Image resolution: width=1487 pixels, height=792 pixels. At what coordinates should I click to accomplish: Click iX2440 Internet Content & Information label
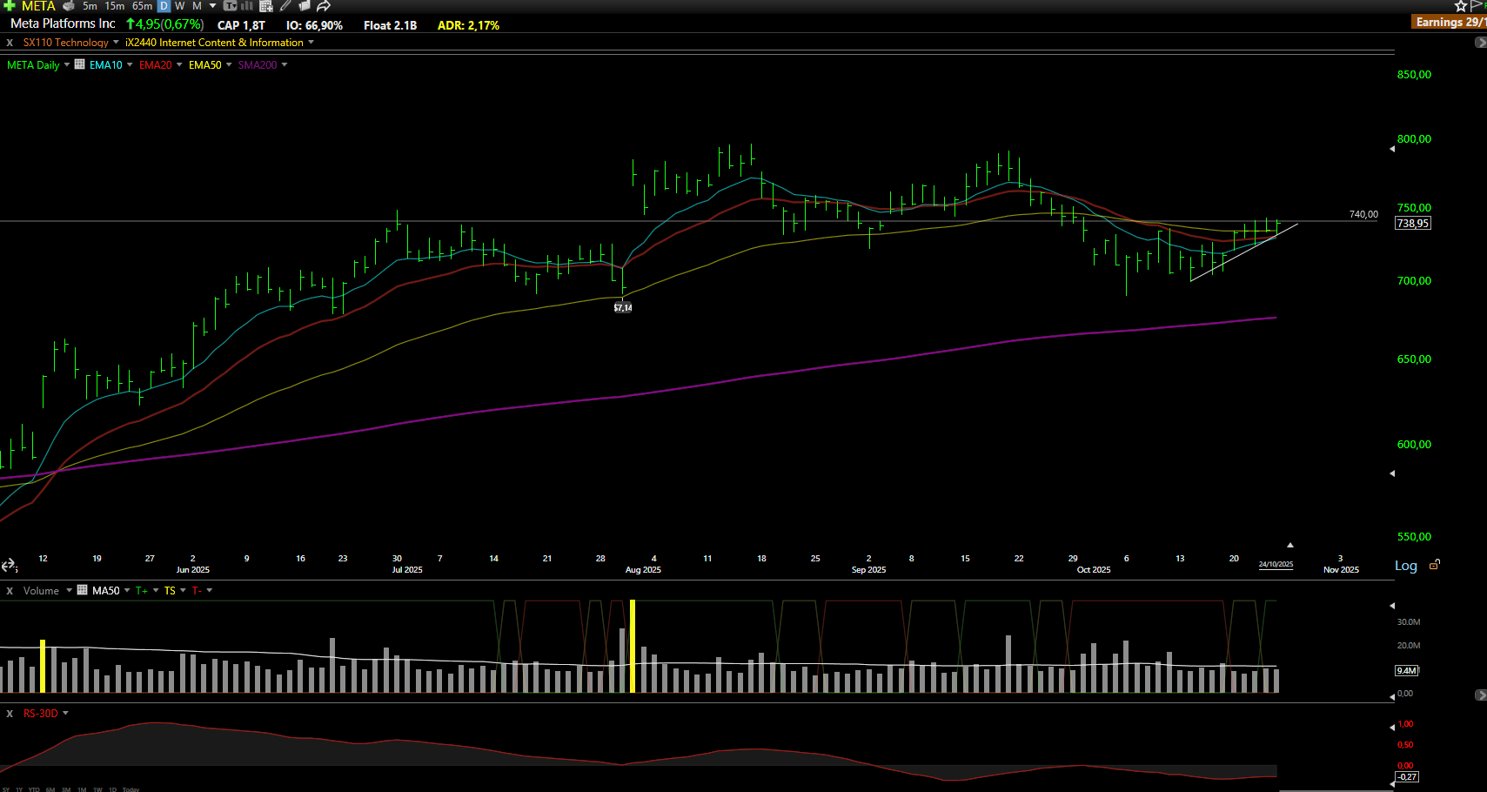[x=214, y=43]
